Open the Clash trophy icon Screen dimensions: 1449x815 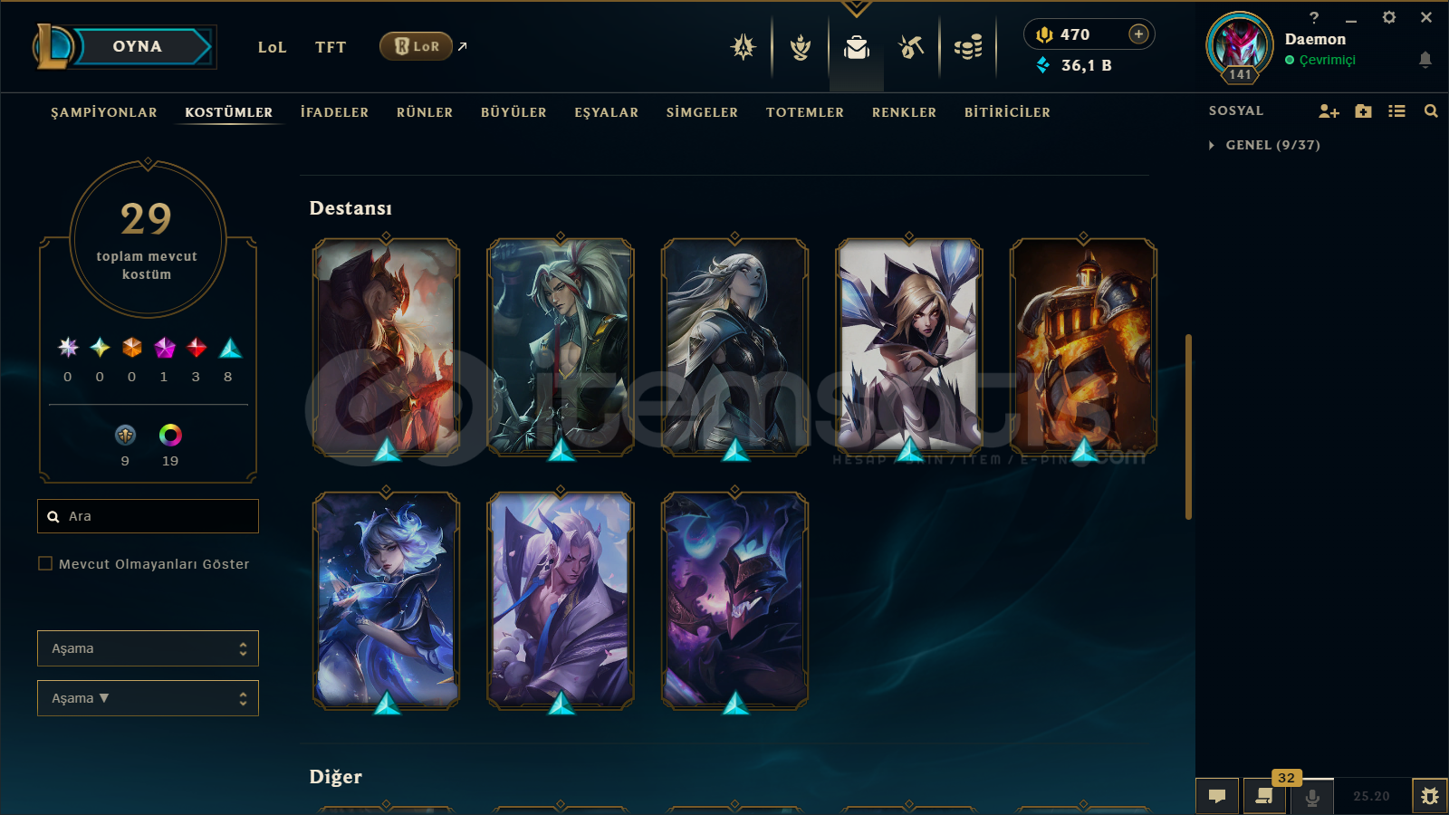[x=801, y=47]
